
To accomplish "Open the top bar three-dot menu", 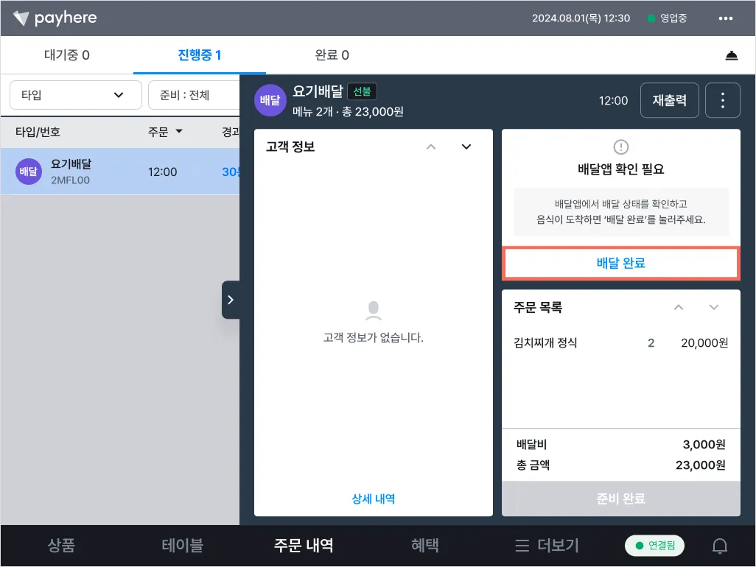I will click(725, 18).
